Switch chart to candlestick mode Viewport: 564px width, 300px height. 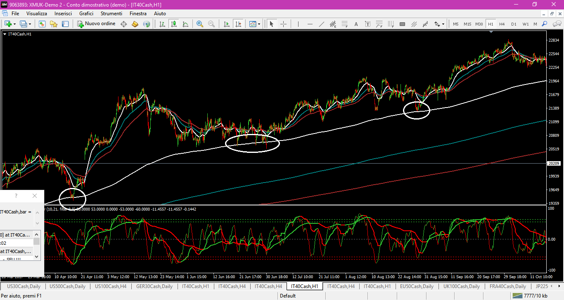pyautogui.click(x=174, y=24)
